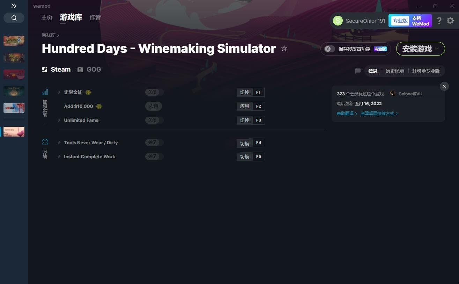Screen dimensions: 459x284
Task: Click the Instant Complete Work label
Action: (x=89, y=156)
